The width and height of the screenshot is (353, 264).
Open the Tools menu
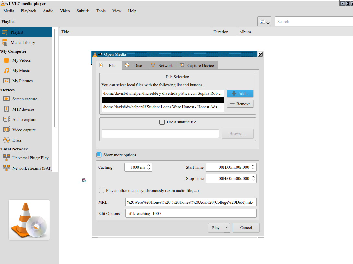[x=101, y=11]
